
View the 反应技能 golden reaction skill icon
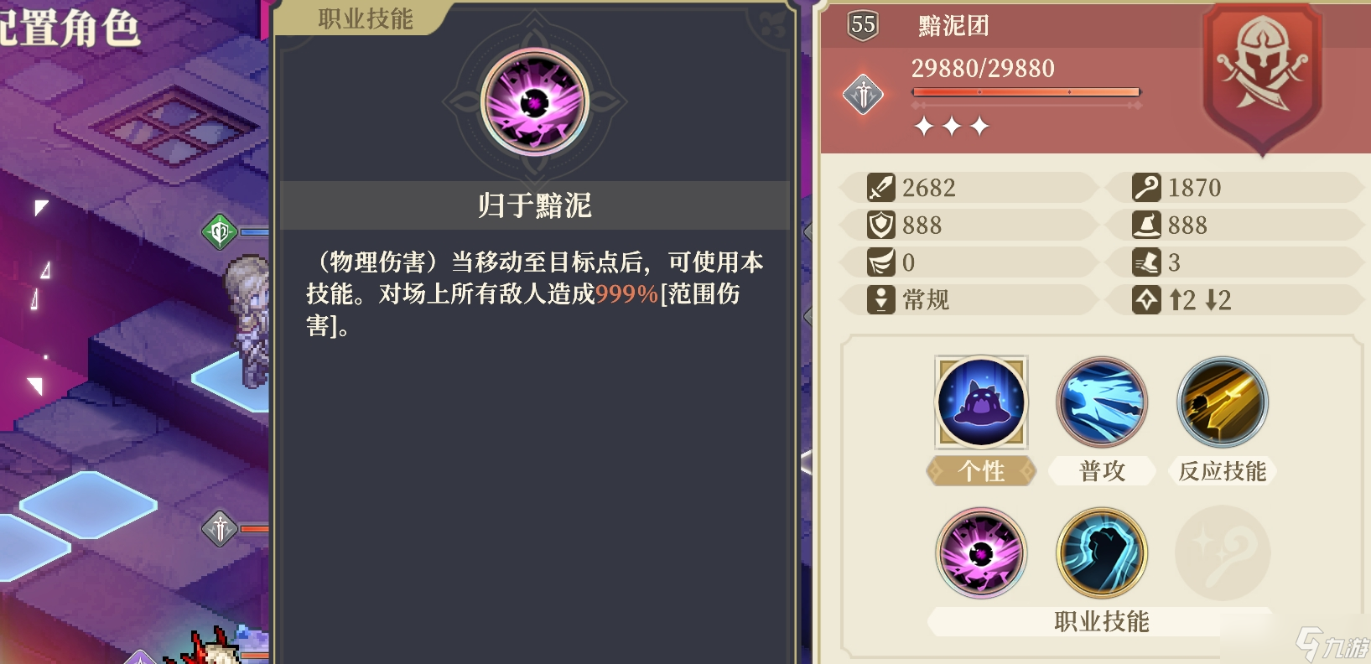1223,402
